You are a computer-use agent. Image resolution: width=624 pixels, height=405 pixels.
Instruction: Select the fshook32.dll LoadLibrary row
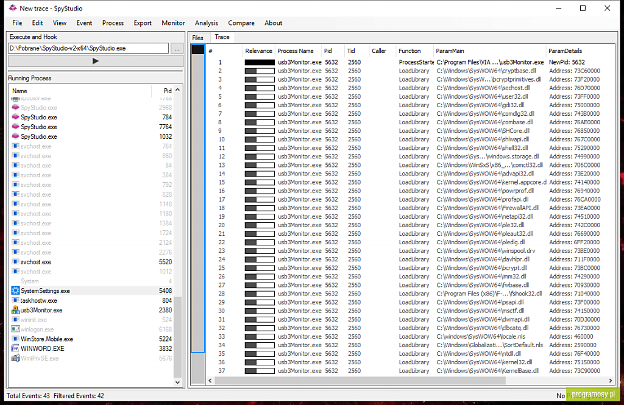click(x=410, y=294)
